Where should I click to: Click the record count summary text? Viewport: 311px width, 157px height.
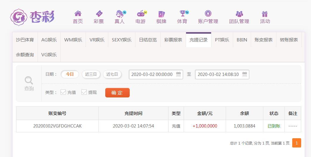click(x=260, y=143)
